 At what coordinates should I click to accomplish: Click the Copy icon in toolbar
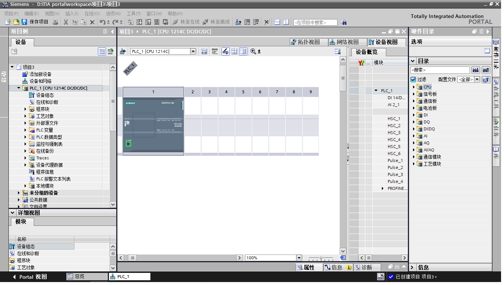[x=75, y=22]
